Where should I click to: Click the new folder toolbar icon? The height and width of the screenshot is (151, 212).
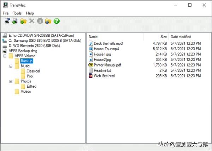(x=23, y=21)
